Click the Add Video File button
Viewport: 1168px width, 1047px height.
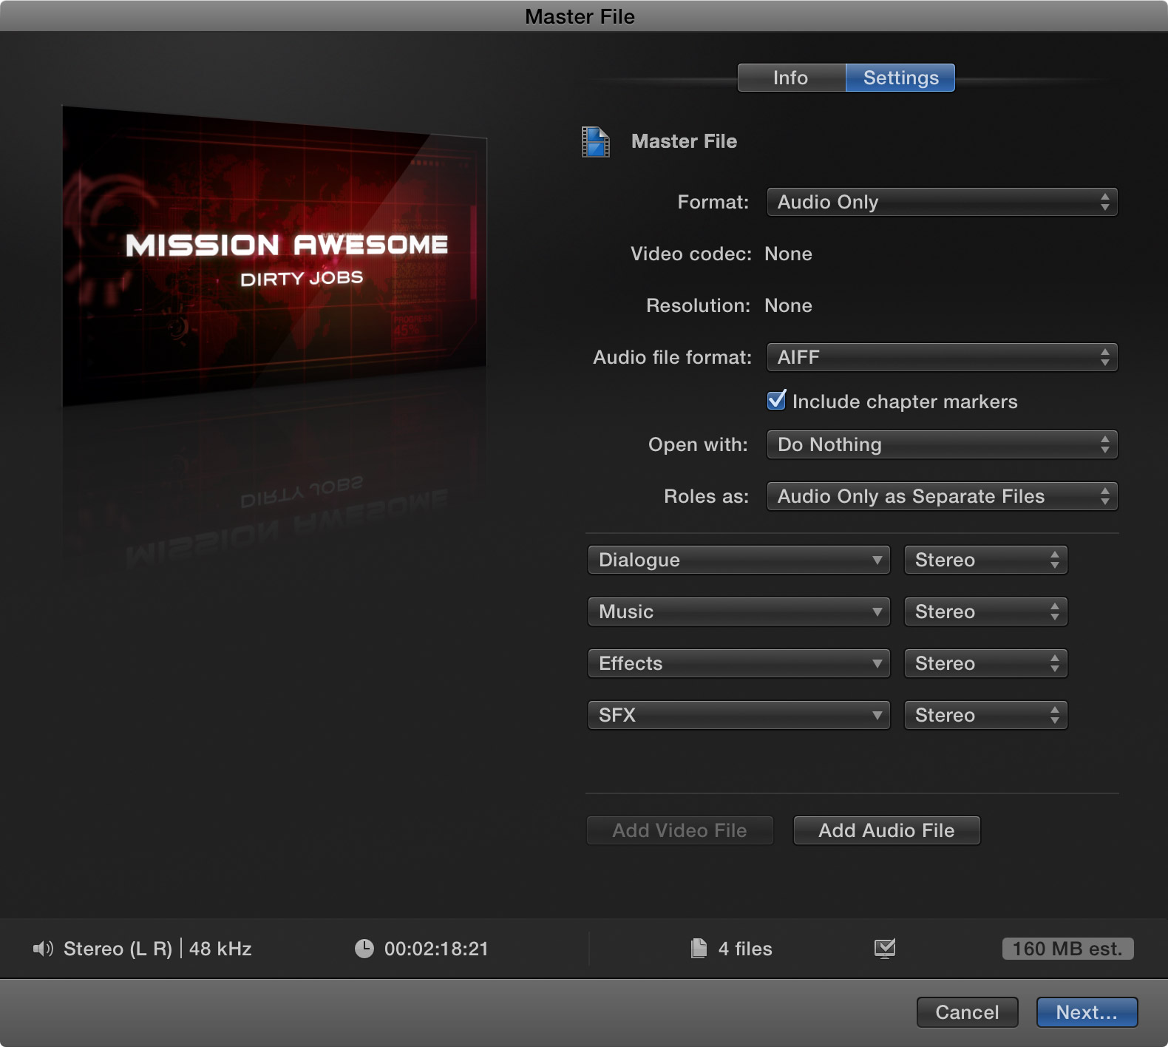(679, 830)
